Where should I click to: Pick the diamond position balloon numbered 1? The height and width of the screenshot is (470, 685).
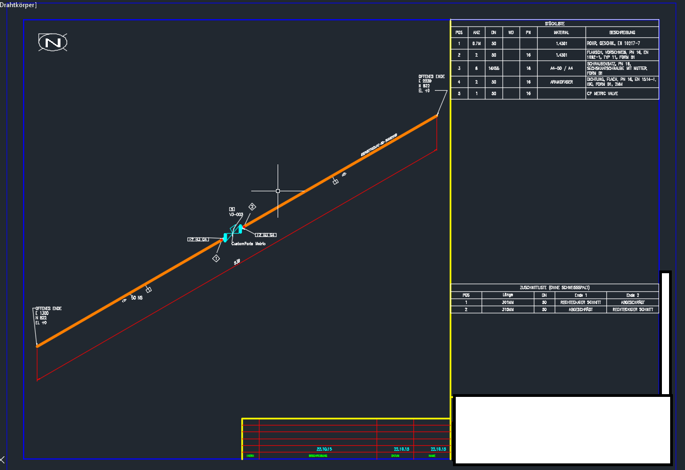click(216, 258)
